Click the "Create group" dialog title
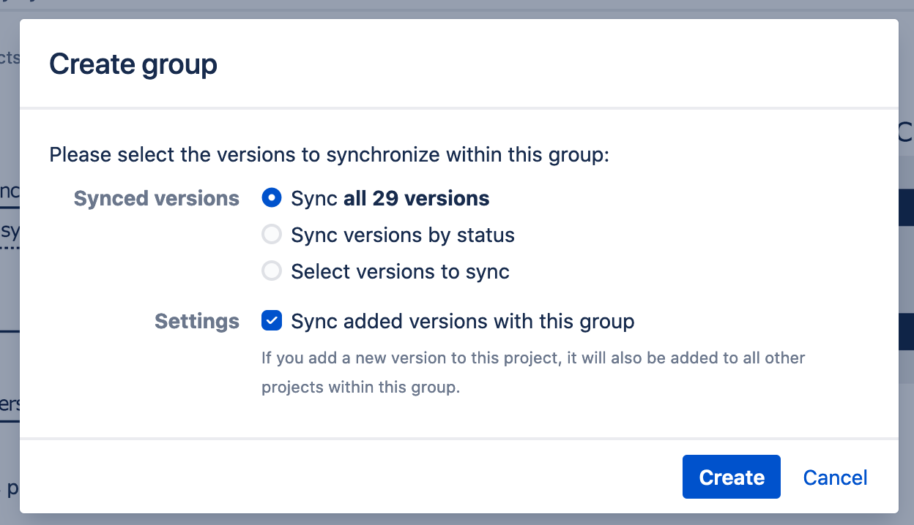The height and width of the screenshot is (525, 914). click(x=133, y=64)
